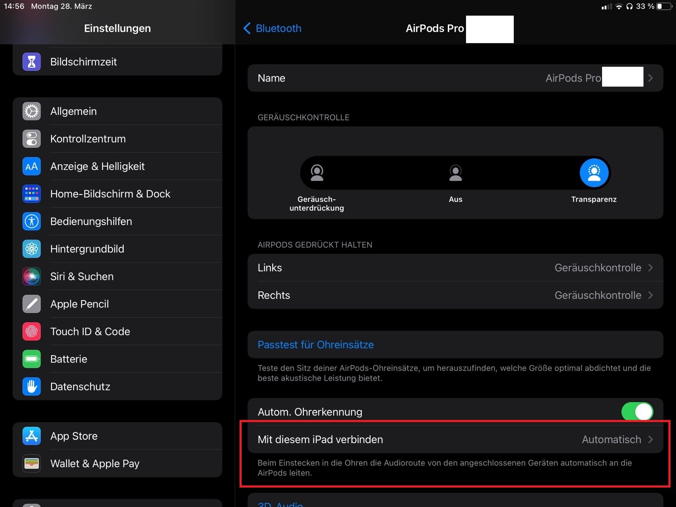Select Geräuschunterdrückung noise control mode
The image size is (676, 507).
point(317,172)
